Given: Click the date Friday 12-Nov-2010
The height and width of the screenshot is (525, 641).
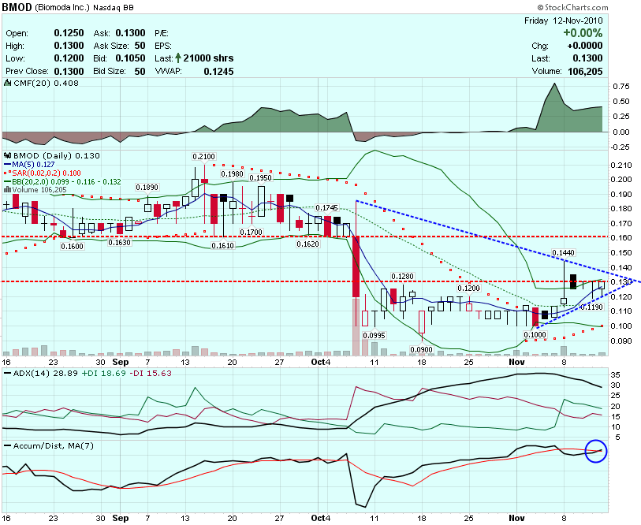Looking at the screenshot, I should (x=563, y=20).
